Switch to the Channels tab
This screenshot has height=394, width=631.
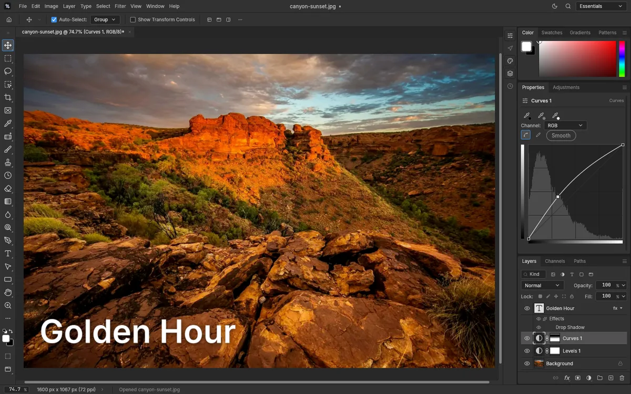pos(555,261)
